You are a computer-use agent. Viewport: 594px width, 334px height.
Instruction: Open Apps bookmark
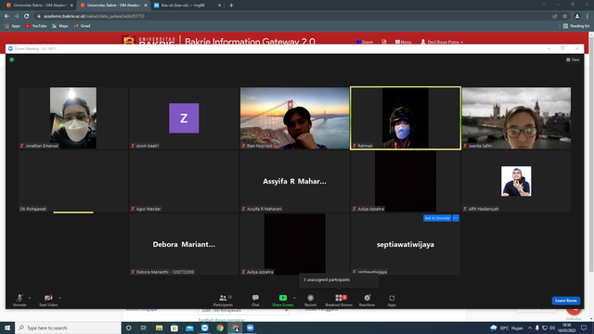pyautogui.click(x=12, y=26)
